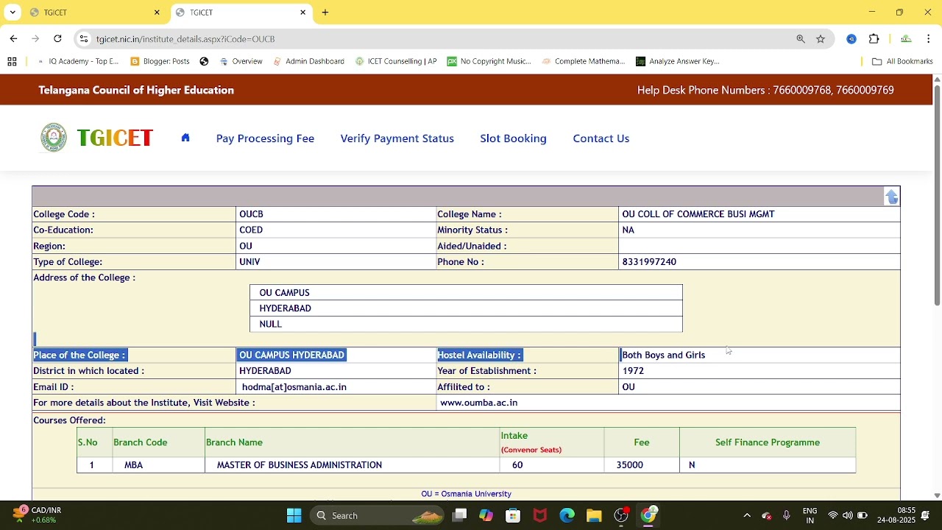This screenshot has height=530, width=942.
Task: Open the Extensions puzzle icon
Action: tap(874, 39)
